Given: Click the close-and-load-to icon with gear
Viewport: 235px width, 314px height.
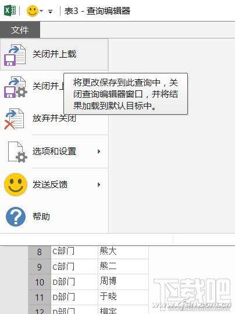Looking at the screenshot, I should coord(16,87).
